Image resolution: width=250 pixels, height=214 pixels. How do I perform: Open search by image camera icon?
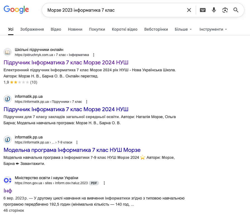click(x=225, y=10)
